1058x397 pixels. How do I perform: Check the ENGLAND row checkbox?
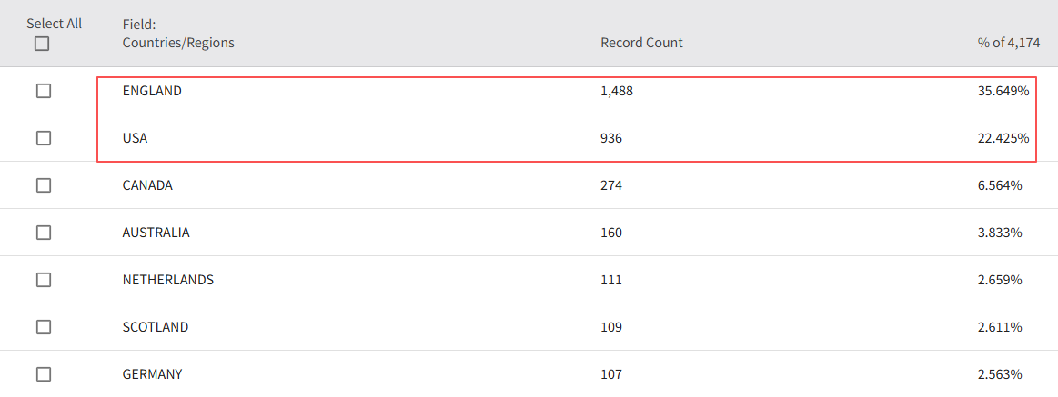pos(44,91)
